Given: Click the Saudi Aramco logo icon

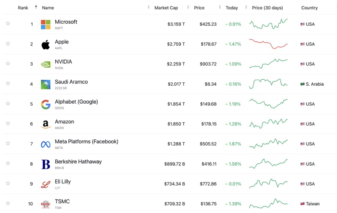Looking at the screenshot, I should click(x=45, y=84).
